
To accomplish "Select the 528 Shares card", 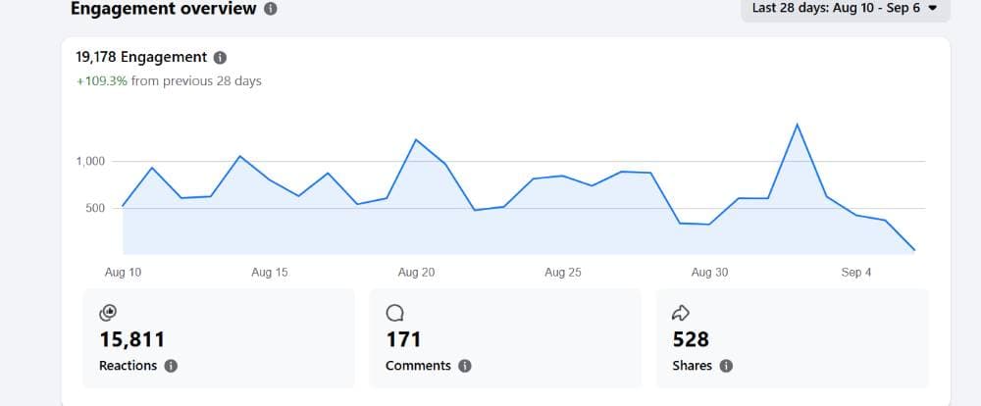I will point(792,338).
